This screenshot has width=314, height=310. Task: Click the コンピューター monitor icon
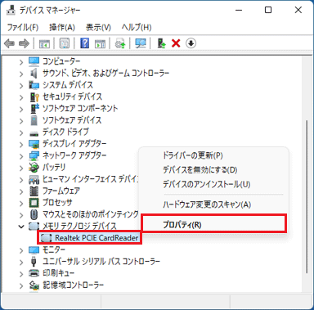point(34,61)
